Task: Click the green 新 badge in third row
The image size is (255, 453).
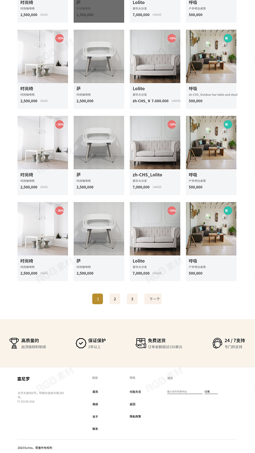Action: point(228,124)
